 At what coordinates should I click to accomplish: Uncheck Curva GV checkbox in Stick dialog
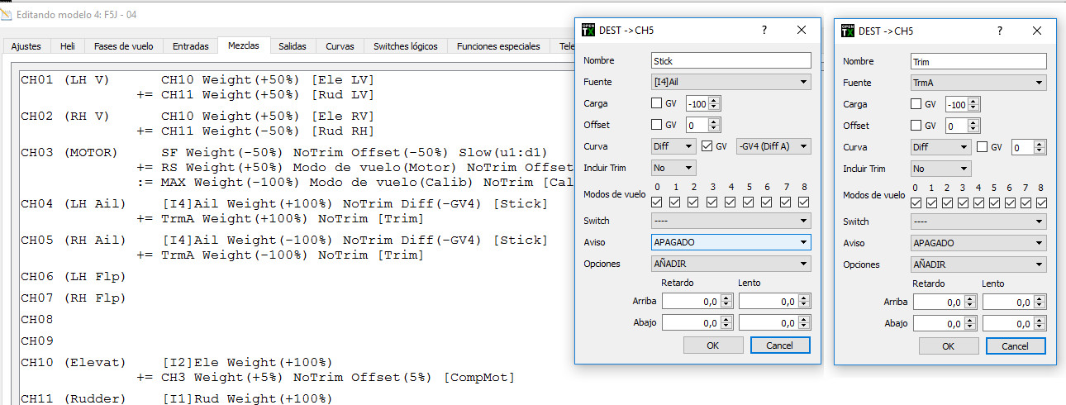[x=707, y=147]
